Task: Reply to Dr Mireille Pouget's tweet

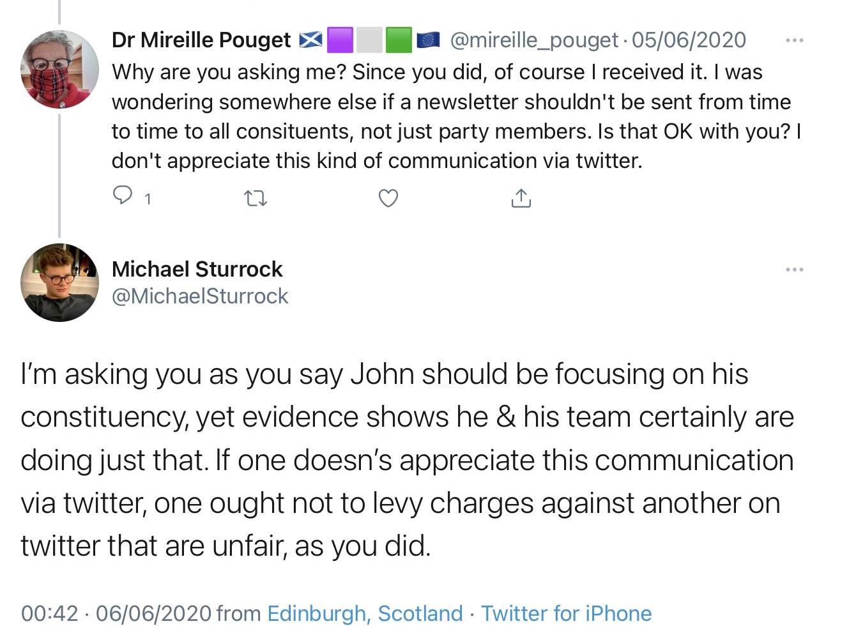Action: tap(123, 195)
